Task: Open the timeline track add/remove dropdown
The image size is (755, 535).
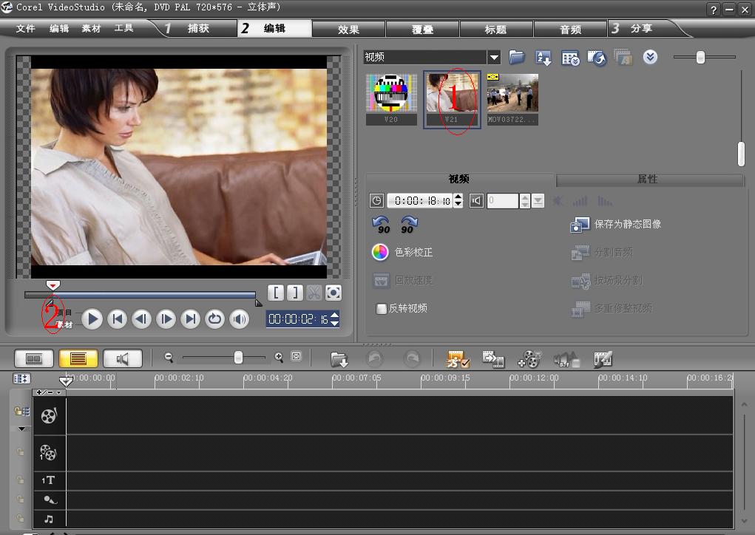Action: point(49,392)
